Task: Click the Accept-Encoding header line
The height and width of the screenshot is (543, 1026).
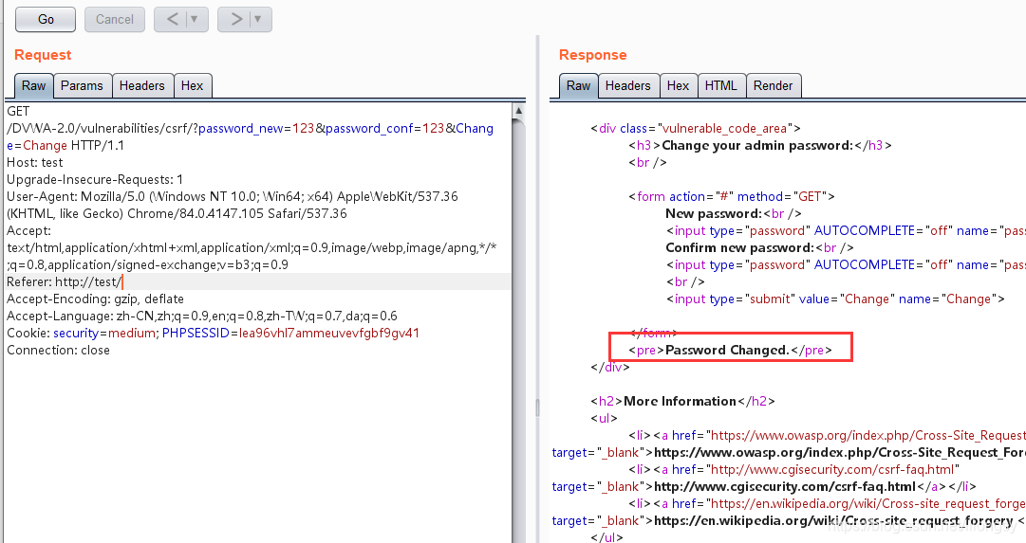Action: [95, 299]
